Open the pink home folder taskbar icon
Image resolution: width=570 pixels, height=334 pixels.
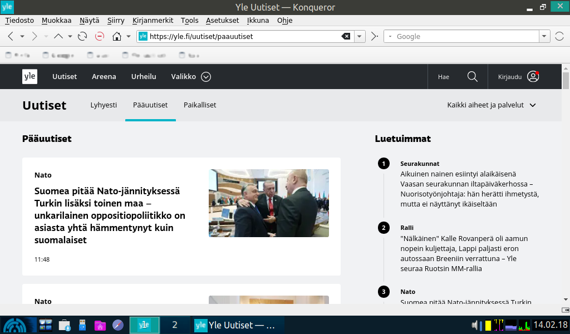(x=100, y=325)
